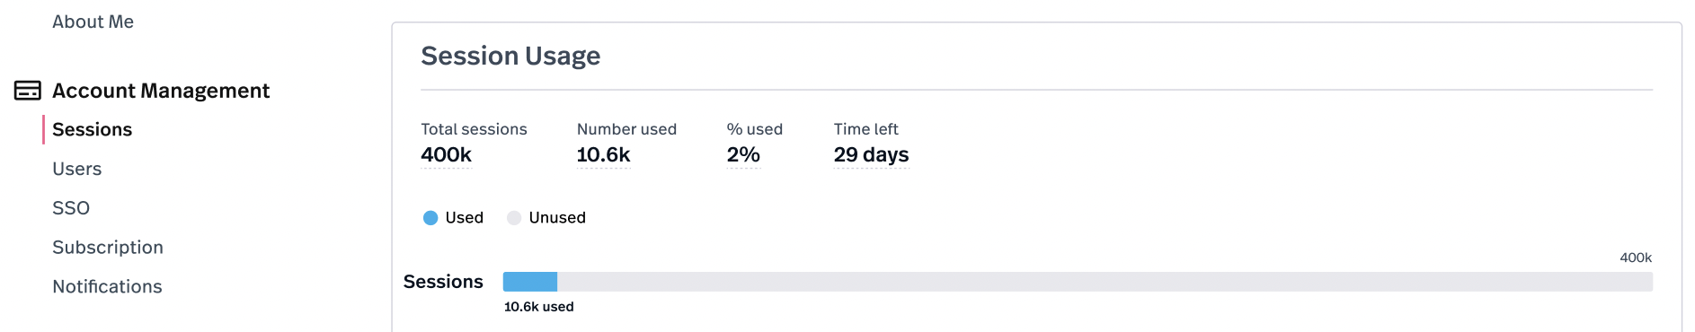Click the Used legend label

coord(464,218)
